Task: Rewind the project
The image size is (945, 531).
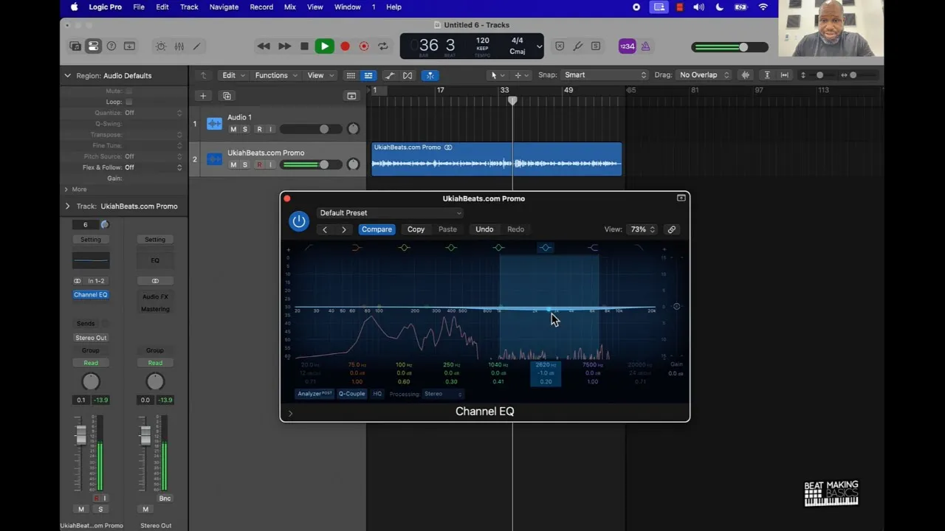Action: (x=264, y=46)
